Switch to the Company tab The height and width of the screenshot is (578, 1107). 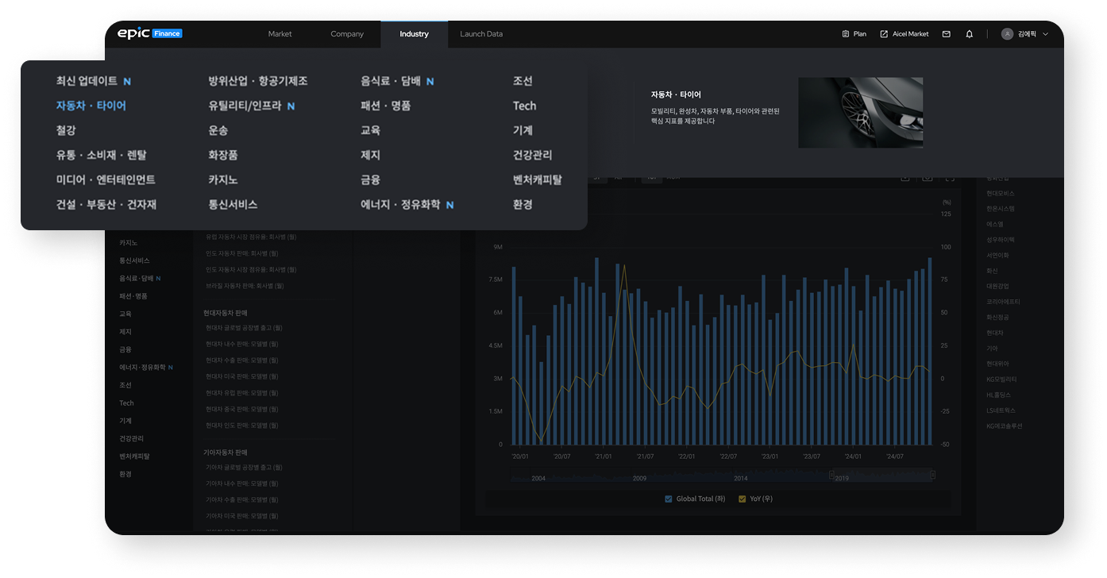(x=347, y=33)
